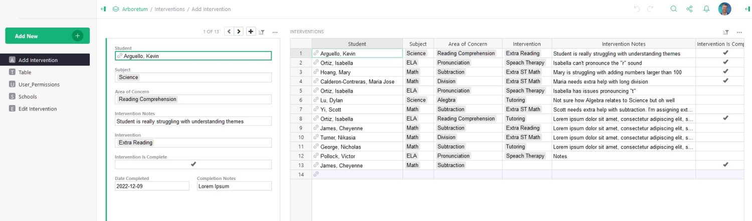Toggle the complete checkmark in row 8

pyautogui.click(x=725, y=118)
